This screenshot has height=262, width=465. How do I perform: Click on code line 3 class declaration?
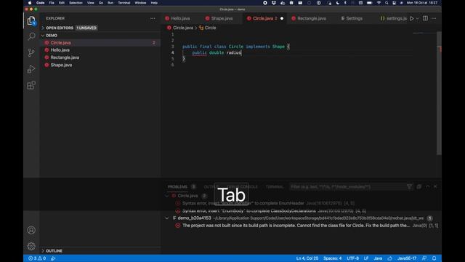click(x=235, y=47)
